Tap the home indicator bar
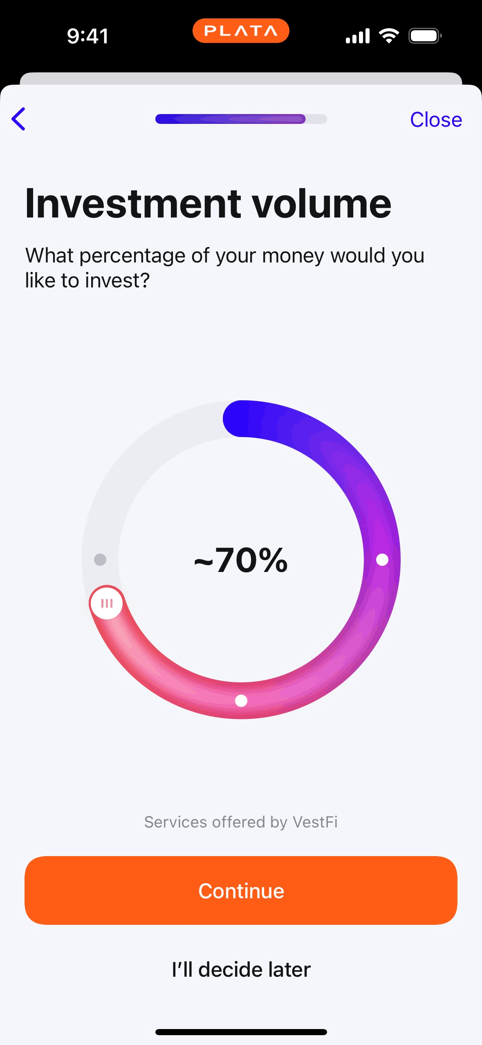 click(241, 1032)
